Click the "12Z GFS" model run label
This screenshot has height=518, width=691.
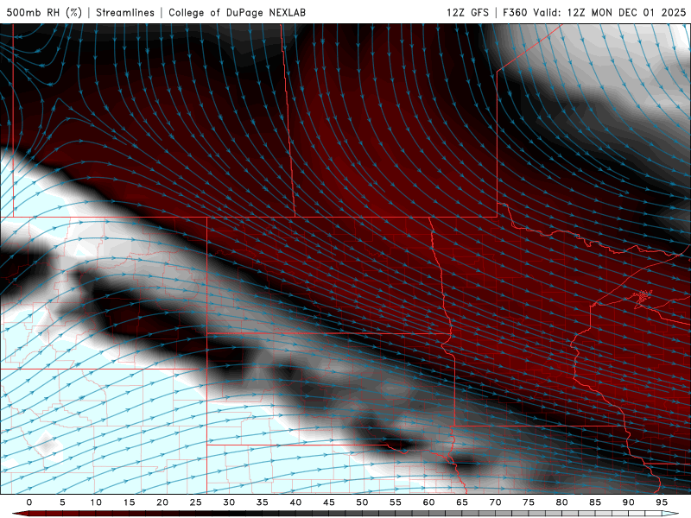click(x=467, y=12)
